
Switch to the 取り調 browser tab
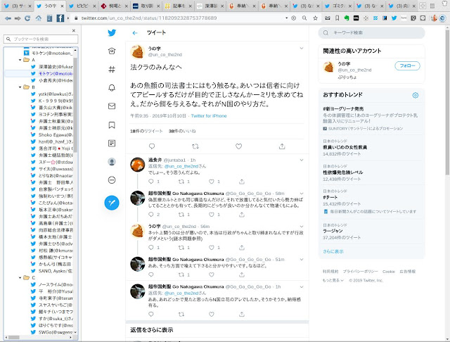point(146,6)
